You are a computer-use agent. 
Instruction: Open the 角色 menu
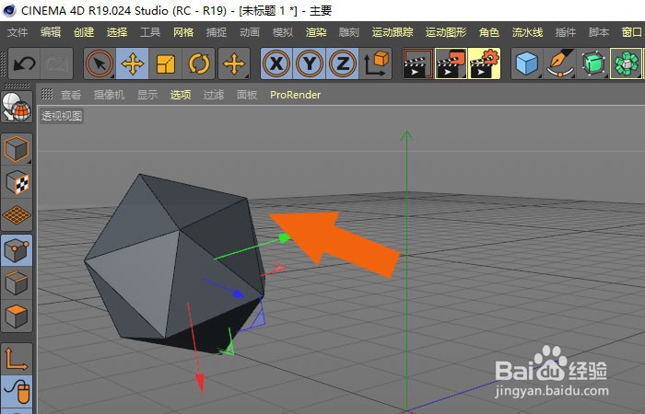[x=489, y=32]
